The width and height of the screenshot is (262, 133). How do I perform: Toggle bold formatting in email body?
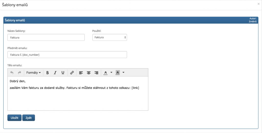47,73
